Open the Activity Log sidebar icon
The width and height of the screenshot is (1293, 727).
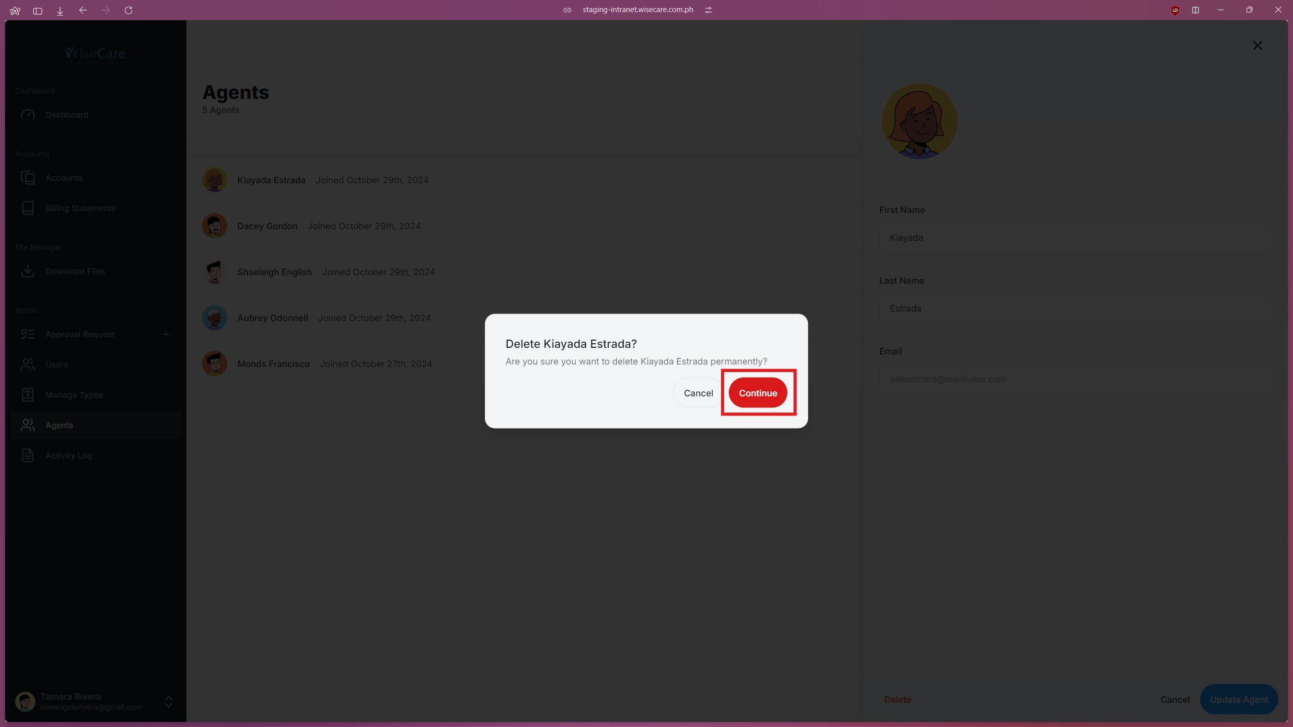(28, 455)
